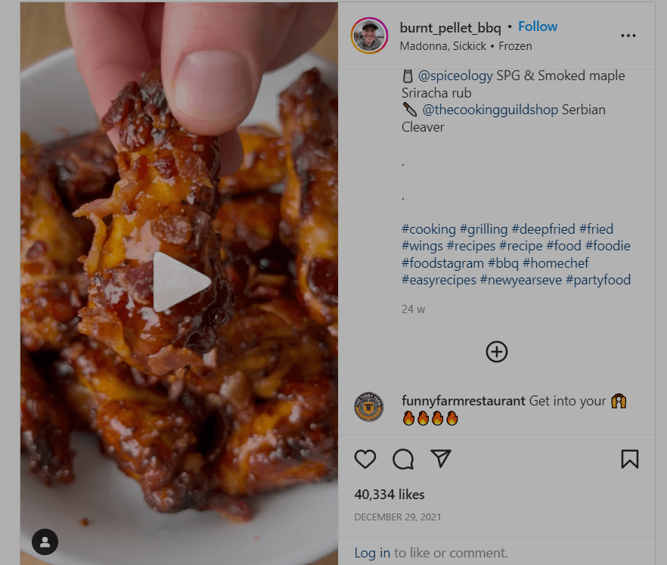Image resolution: width=667 pixels, height=565 pixels.
Task: Follow burnt_pellet_bbq
Action: coord(538,26)
